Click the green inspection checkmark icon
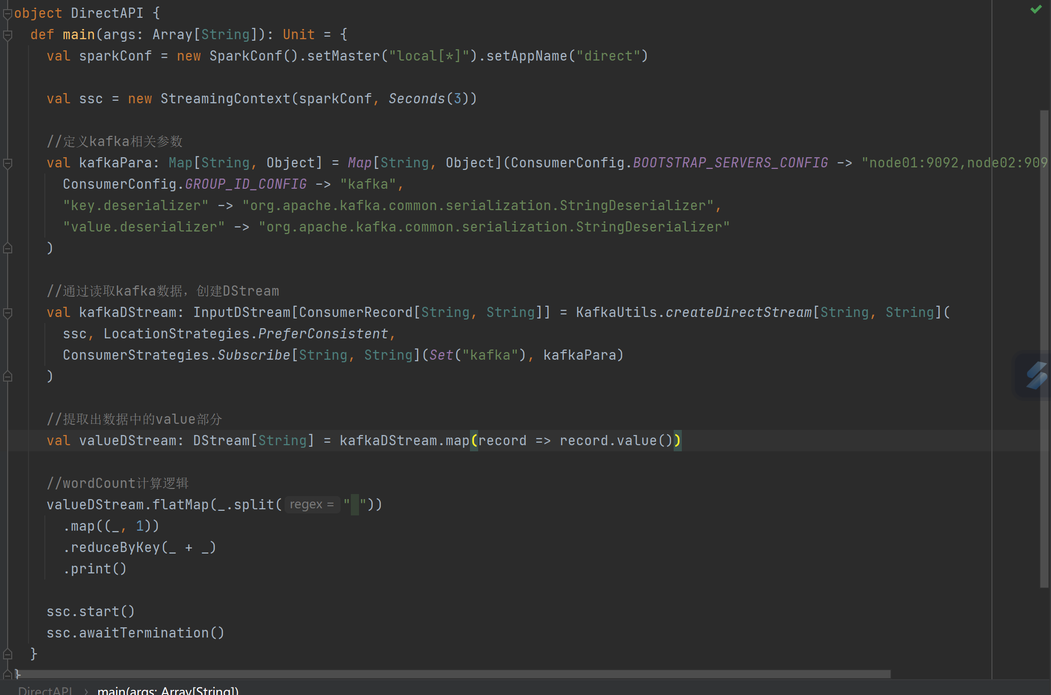 point(1036,9)
